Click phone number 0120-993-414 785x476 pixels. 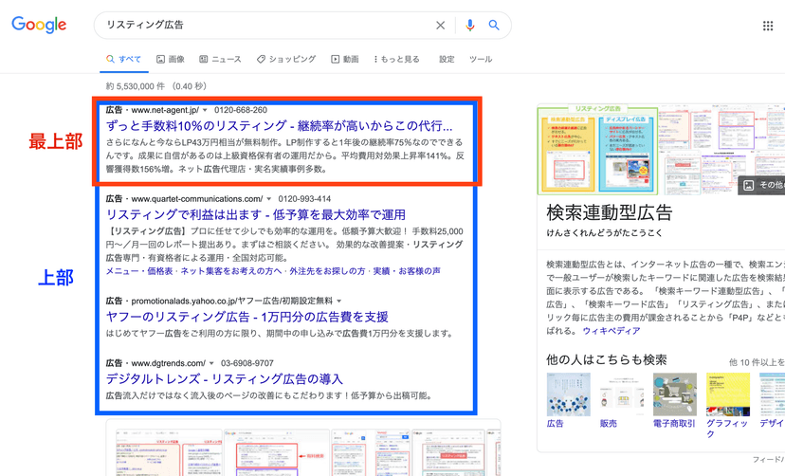pos(304,199)
